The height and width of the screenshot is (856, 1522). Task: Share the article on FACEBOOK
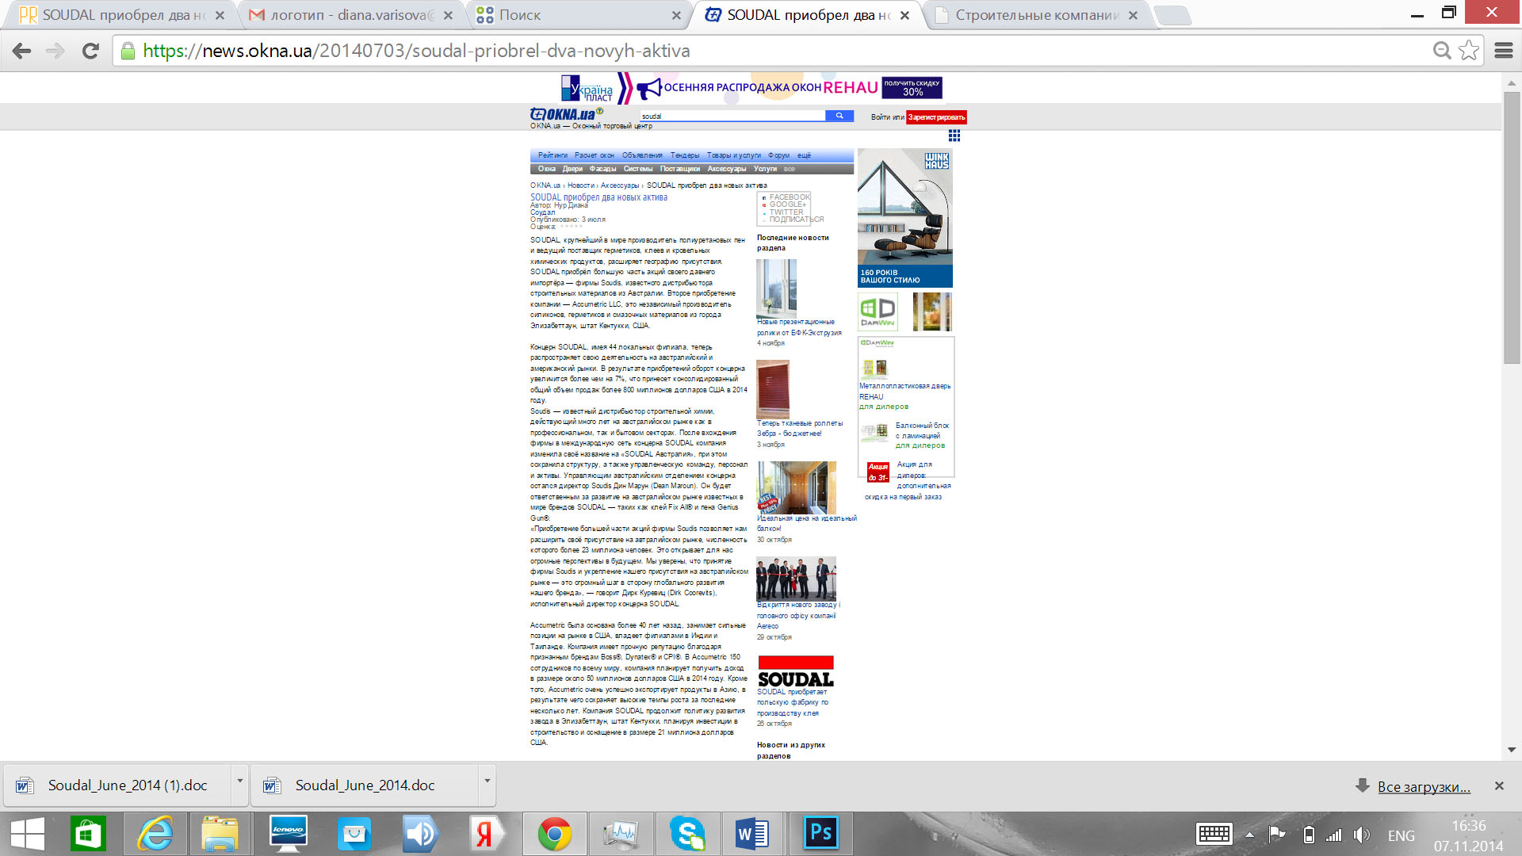(790, 197)
